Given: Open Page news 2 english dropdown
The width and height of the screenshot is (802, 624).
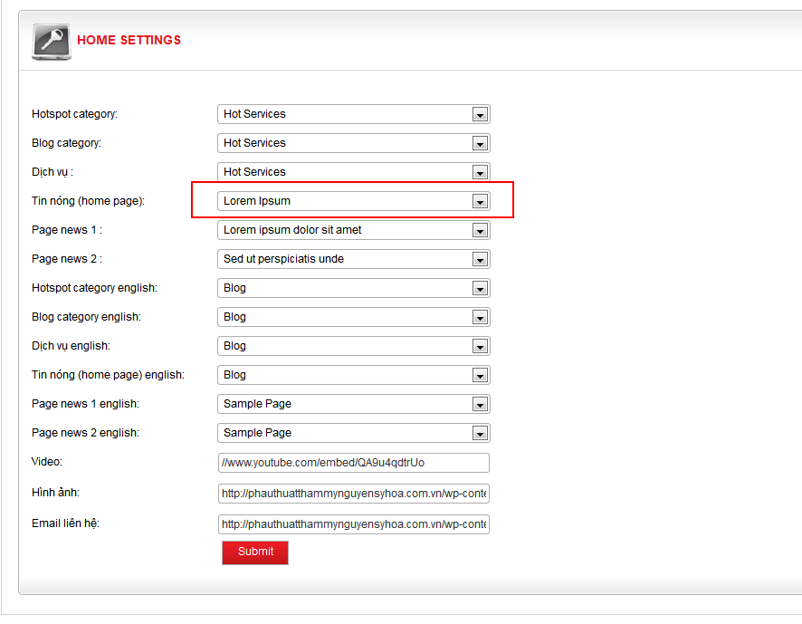Looking at the screenshot, I should pos(353,433).
